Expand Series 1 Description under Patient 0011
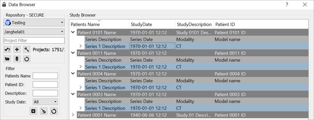314x120 pixels. pyautogui.click(x=81, y=67)
